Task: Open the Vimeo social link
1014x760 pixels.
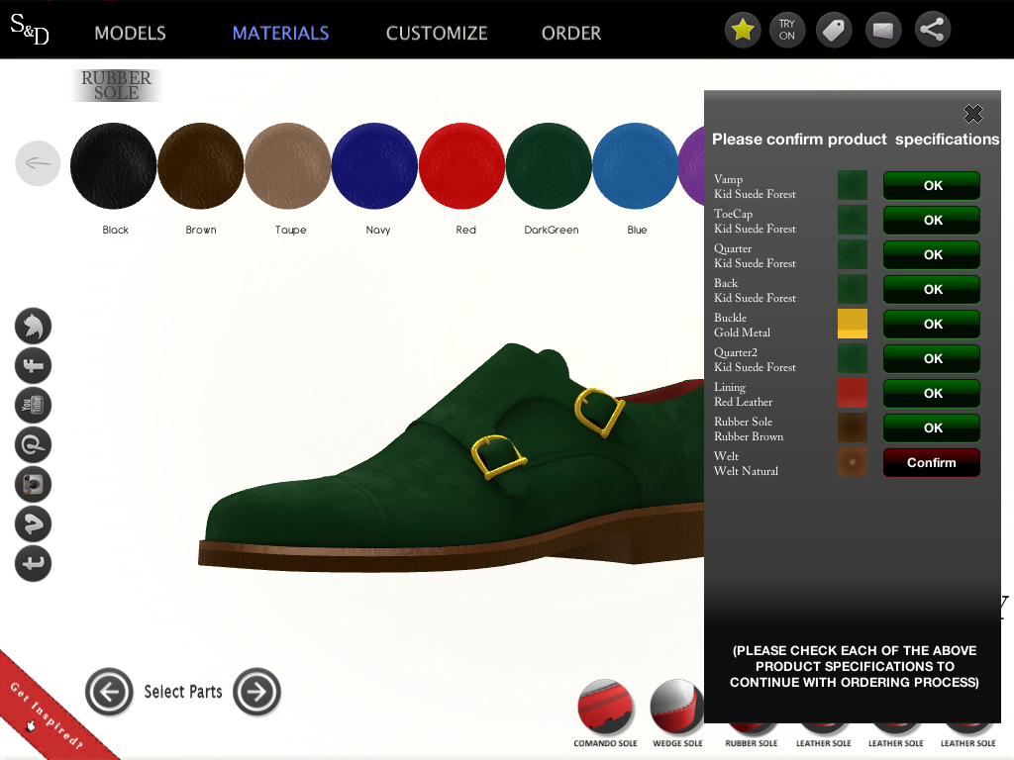Action: [x=33, y=523]
